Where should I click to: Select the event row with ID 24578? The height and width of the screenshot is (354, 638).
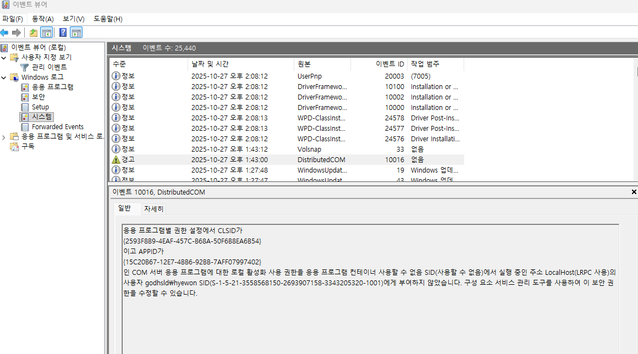pos(287,118)
